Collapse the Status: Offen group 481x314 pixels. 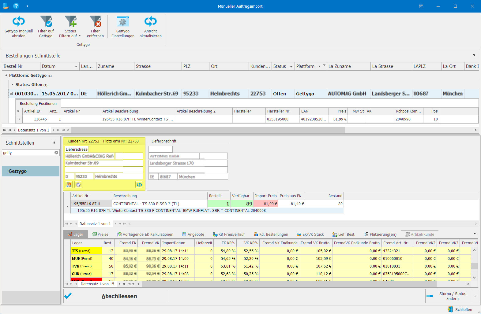[12, 84]
